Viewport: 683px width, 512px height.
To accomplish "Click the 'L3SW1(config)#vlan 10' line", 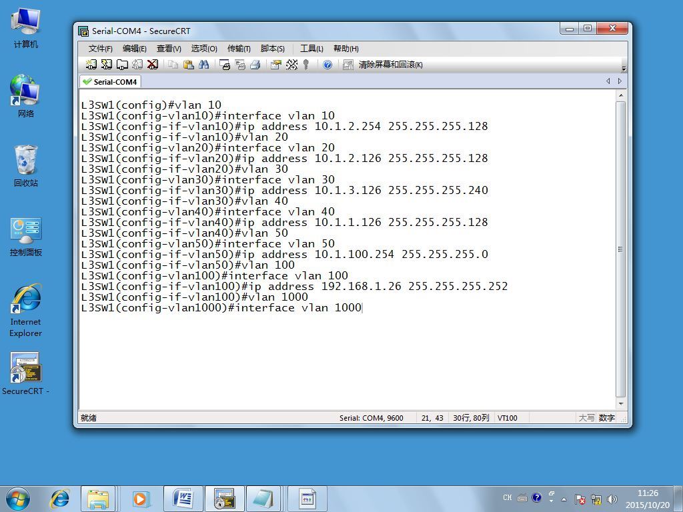I will point(151,105).
